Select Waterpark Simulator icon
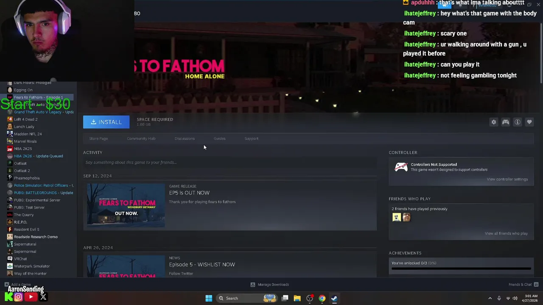Screen dimensions: 543x305 10,266
